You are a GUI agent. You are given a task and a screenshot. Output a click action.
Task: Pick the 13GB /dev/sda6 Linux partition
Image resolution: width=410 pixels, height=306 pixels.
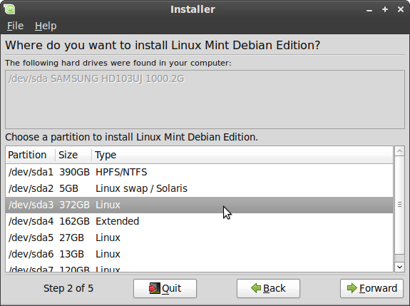[x=199, y=254]
